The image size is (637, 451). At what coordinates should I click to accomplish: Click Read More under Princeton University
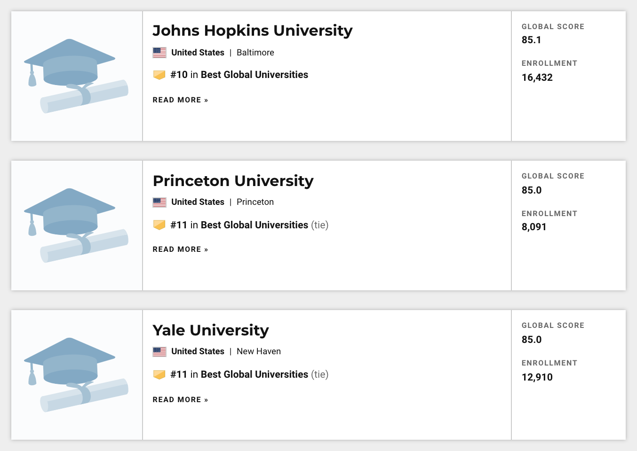tap(180, 249)
